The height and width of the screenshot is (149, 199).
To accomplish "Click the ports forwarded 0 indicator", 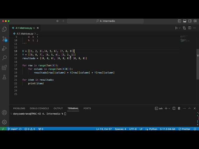I will [x=41, y=129].
